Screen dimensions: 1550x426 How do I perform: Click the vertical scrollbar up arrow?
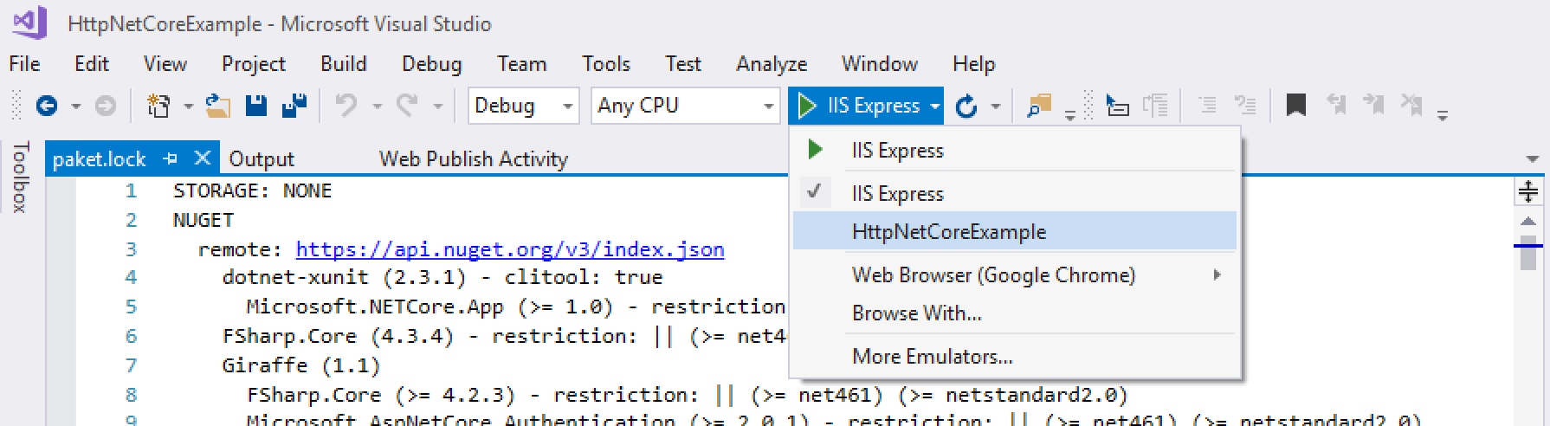1528,221
